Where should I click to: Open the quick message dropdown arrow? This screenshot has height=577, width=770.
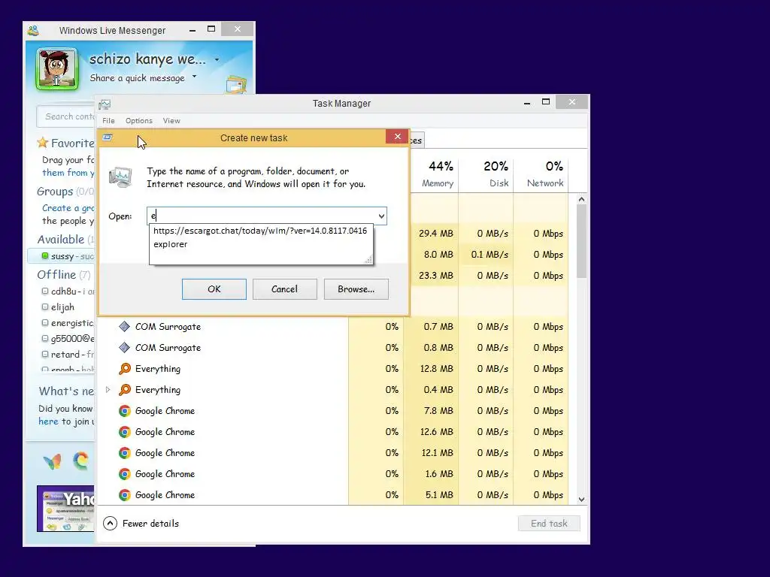click(x=195, y=77)
